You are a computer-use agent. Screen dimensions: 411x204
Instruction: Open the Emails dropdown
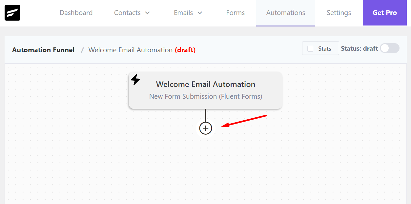click(x=188, y=13)
